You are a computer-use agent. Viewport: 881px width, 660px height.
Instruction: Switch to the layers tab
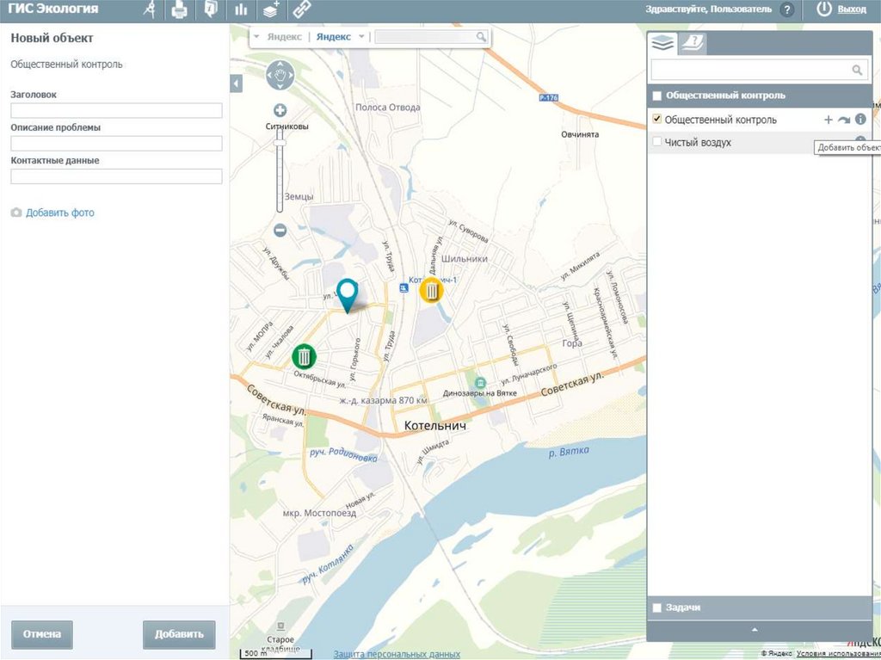pos(662,43)
